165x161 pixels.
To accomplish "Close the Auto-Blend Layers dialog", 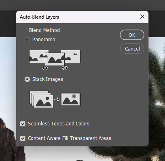I will [x=142, y=17].
